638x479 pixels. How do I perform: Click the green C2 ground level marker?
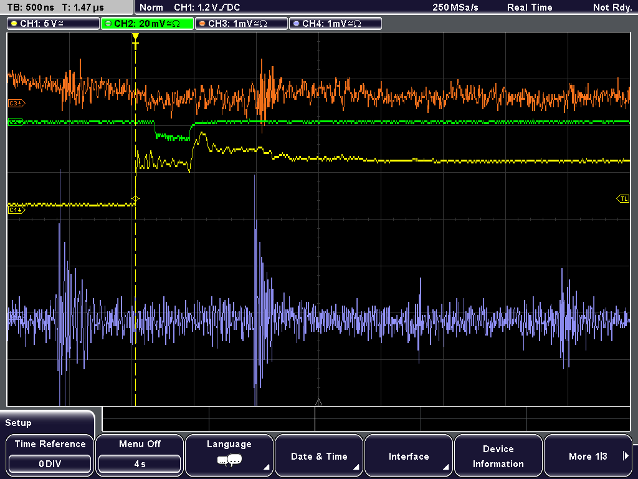pyautogui.click(x=16, y=122)
